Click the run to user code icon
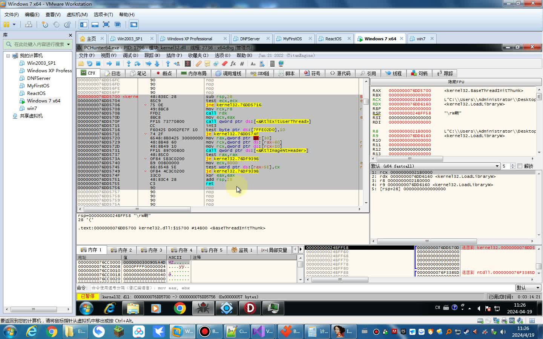 tap(177, 64)
